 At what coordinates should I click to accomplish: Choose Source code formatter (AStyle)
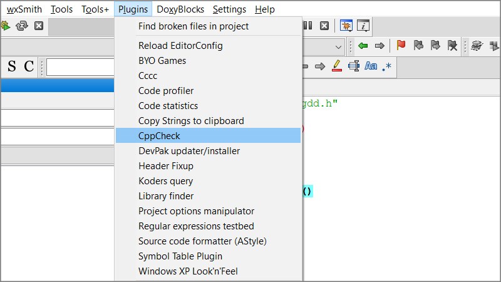(x=208, y=241)
